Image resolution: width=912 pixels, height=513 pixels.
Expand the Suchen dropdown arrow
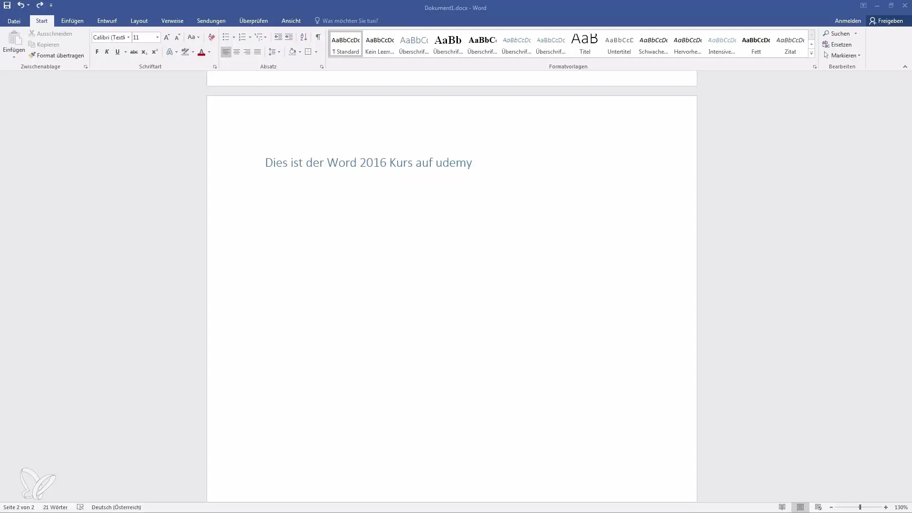pyautogui.click(x=855, y=34)
